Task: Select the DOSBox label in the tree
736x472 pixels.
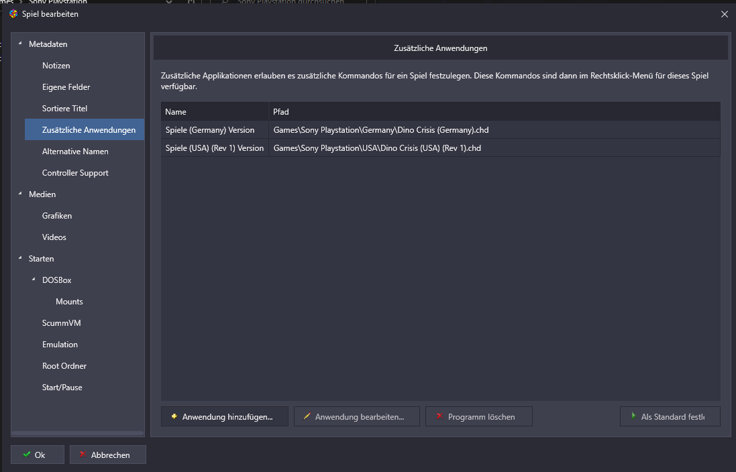Action: (x=57, y=280)
